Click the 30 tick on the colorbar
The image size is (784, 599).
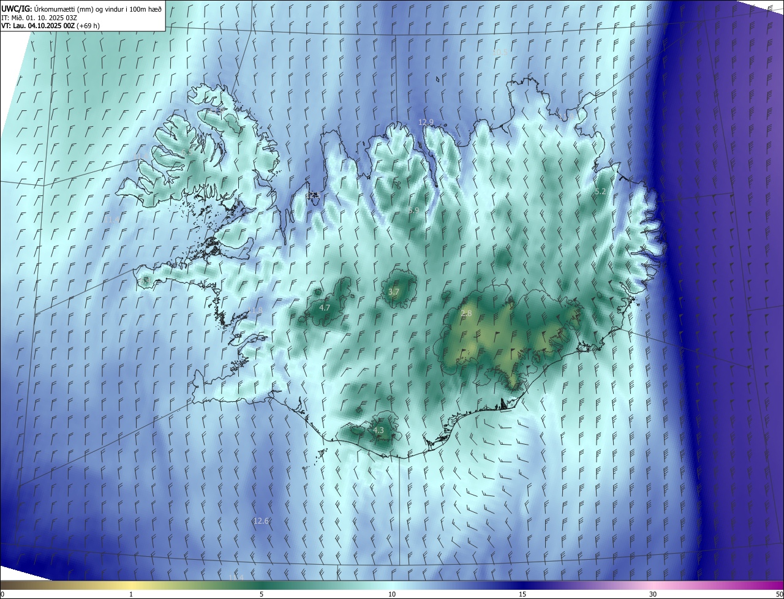click(x=653, y=595)
